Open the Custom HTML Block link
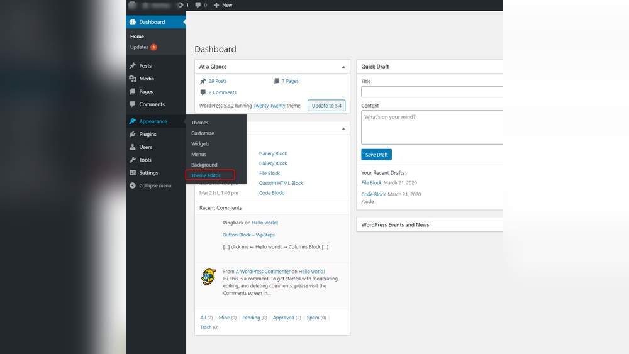 click(x=281, y=183)
